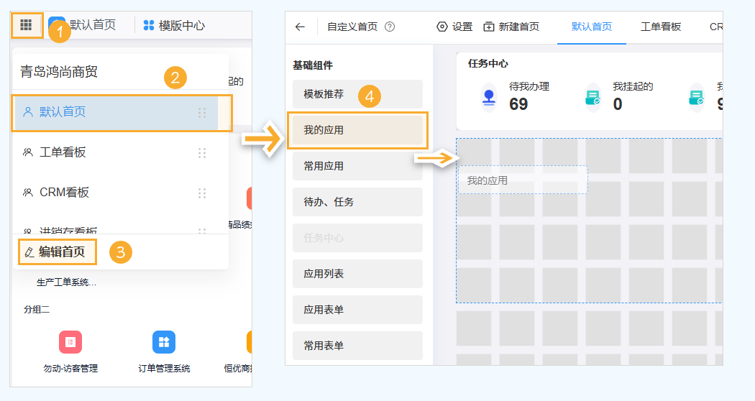Viewport: 755px width, 401px height.
Task: Click the group icon beside CRM看板
Action: click(28, 193)
